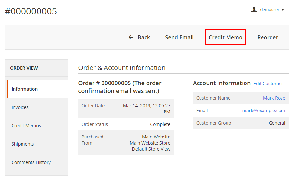Image resolution: width=294 pixels, height=186 pixels.
Task: Switch to the Invoices tab
Action: [20, 107]
